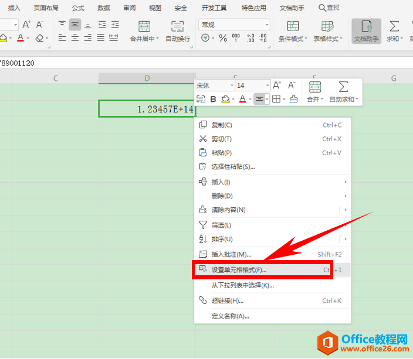The width and height of the screenshot is (413, 359).
Task: Apply percent style format
Action: (223, 38)
